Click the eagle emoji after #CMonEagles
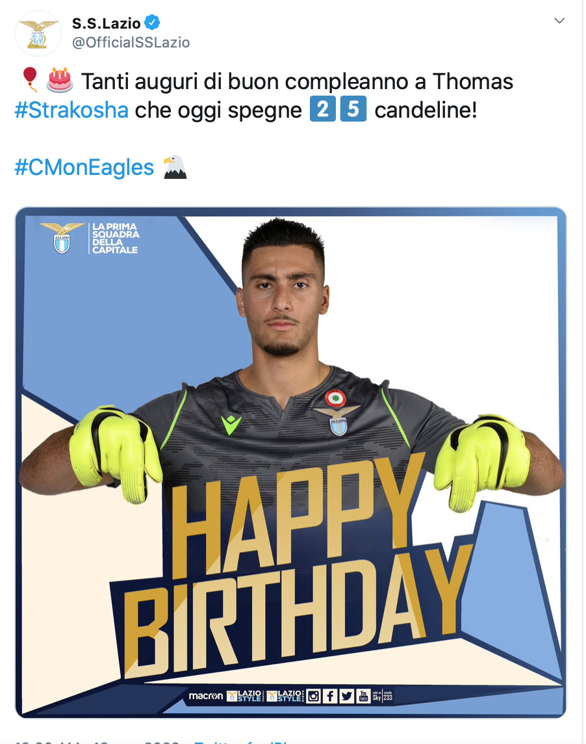Image resolution: width=586 pixels, height=744 pixels. 175,167
